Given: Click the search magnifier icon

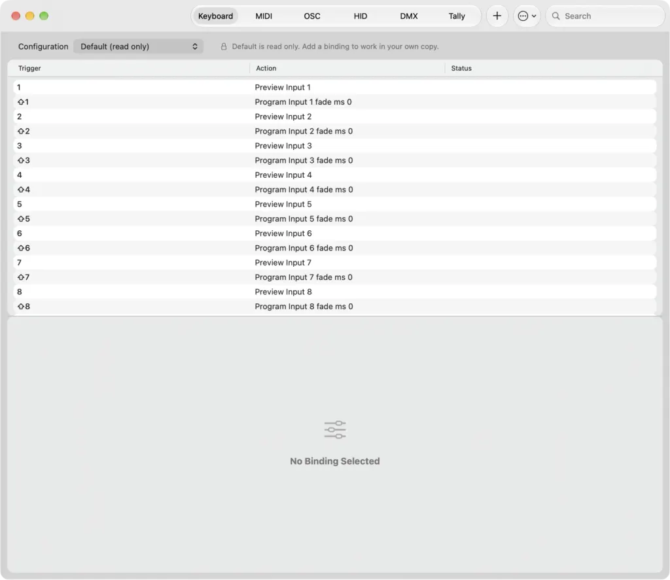Looking at the screenshot, I should pyautogui.click(x=555, y=16).
